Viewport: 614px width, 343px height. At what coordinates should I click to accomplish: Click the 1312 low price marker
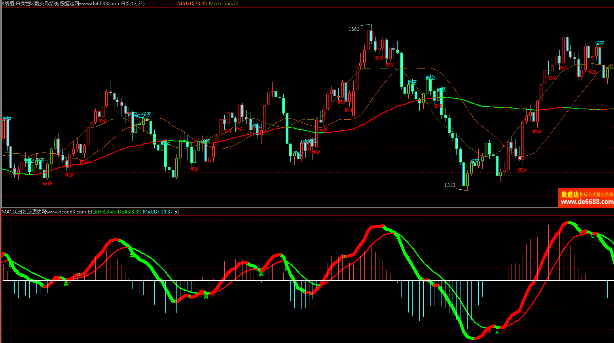[449, 185]
